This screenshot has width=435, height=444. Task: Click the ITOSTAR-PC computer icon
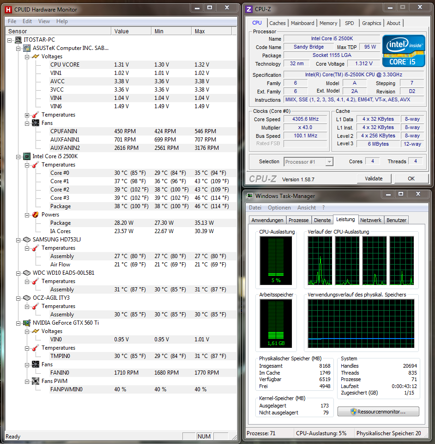18,40
